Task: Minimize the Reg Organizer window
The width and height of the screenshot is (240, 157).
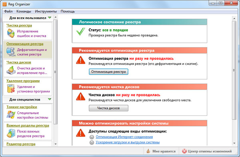Action: pyautogui.click(x=213, y=3)
